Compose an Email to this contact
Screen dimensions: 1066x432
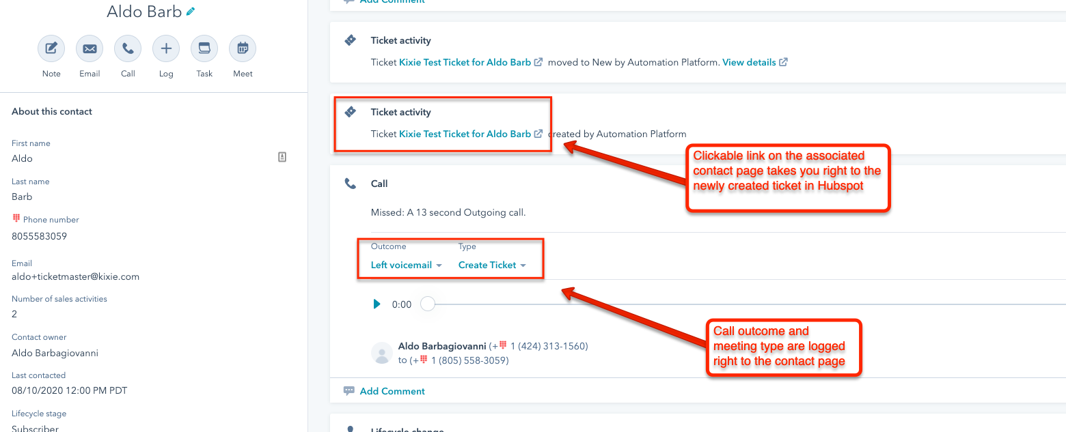point(90,48)
